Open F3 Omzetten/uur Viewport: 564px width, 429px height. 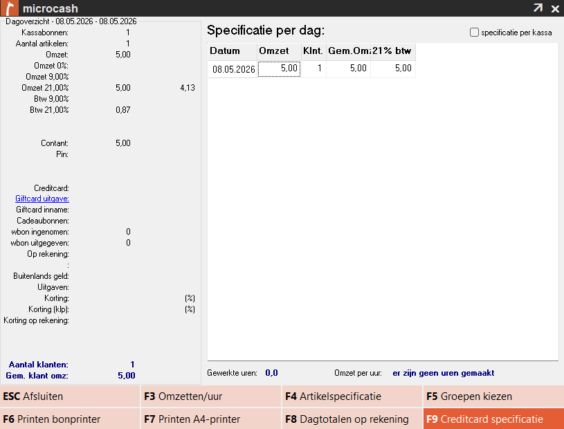click(211, 396)
